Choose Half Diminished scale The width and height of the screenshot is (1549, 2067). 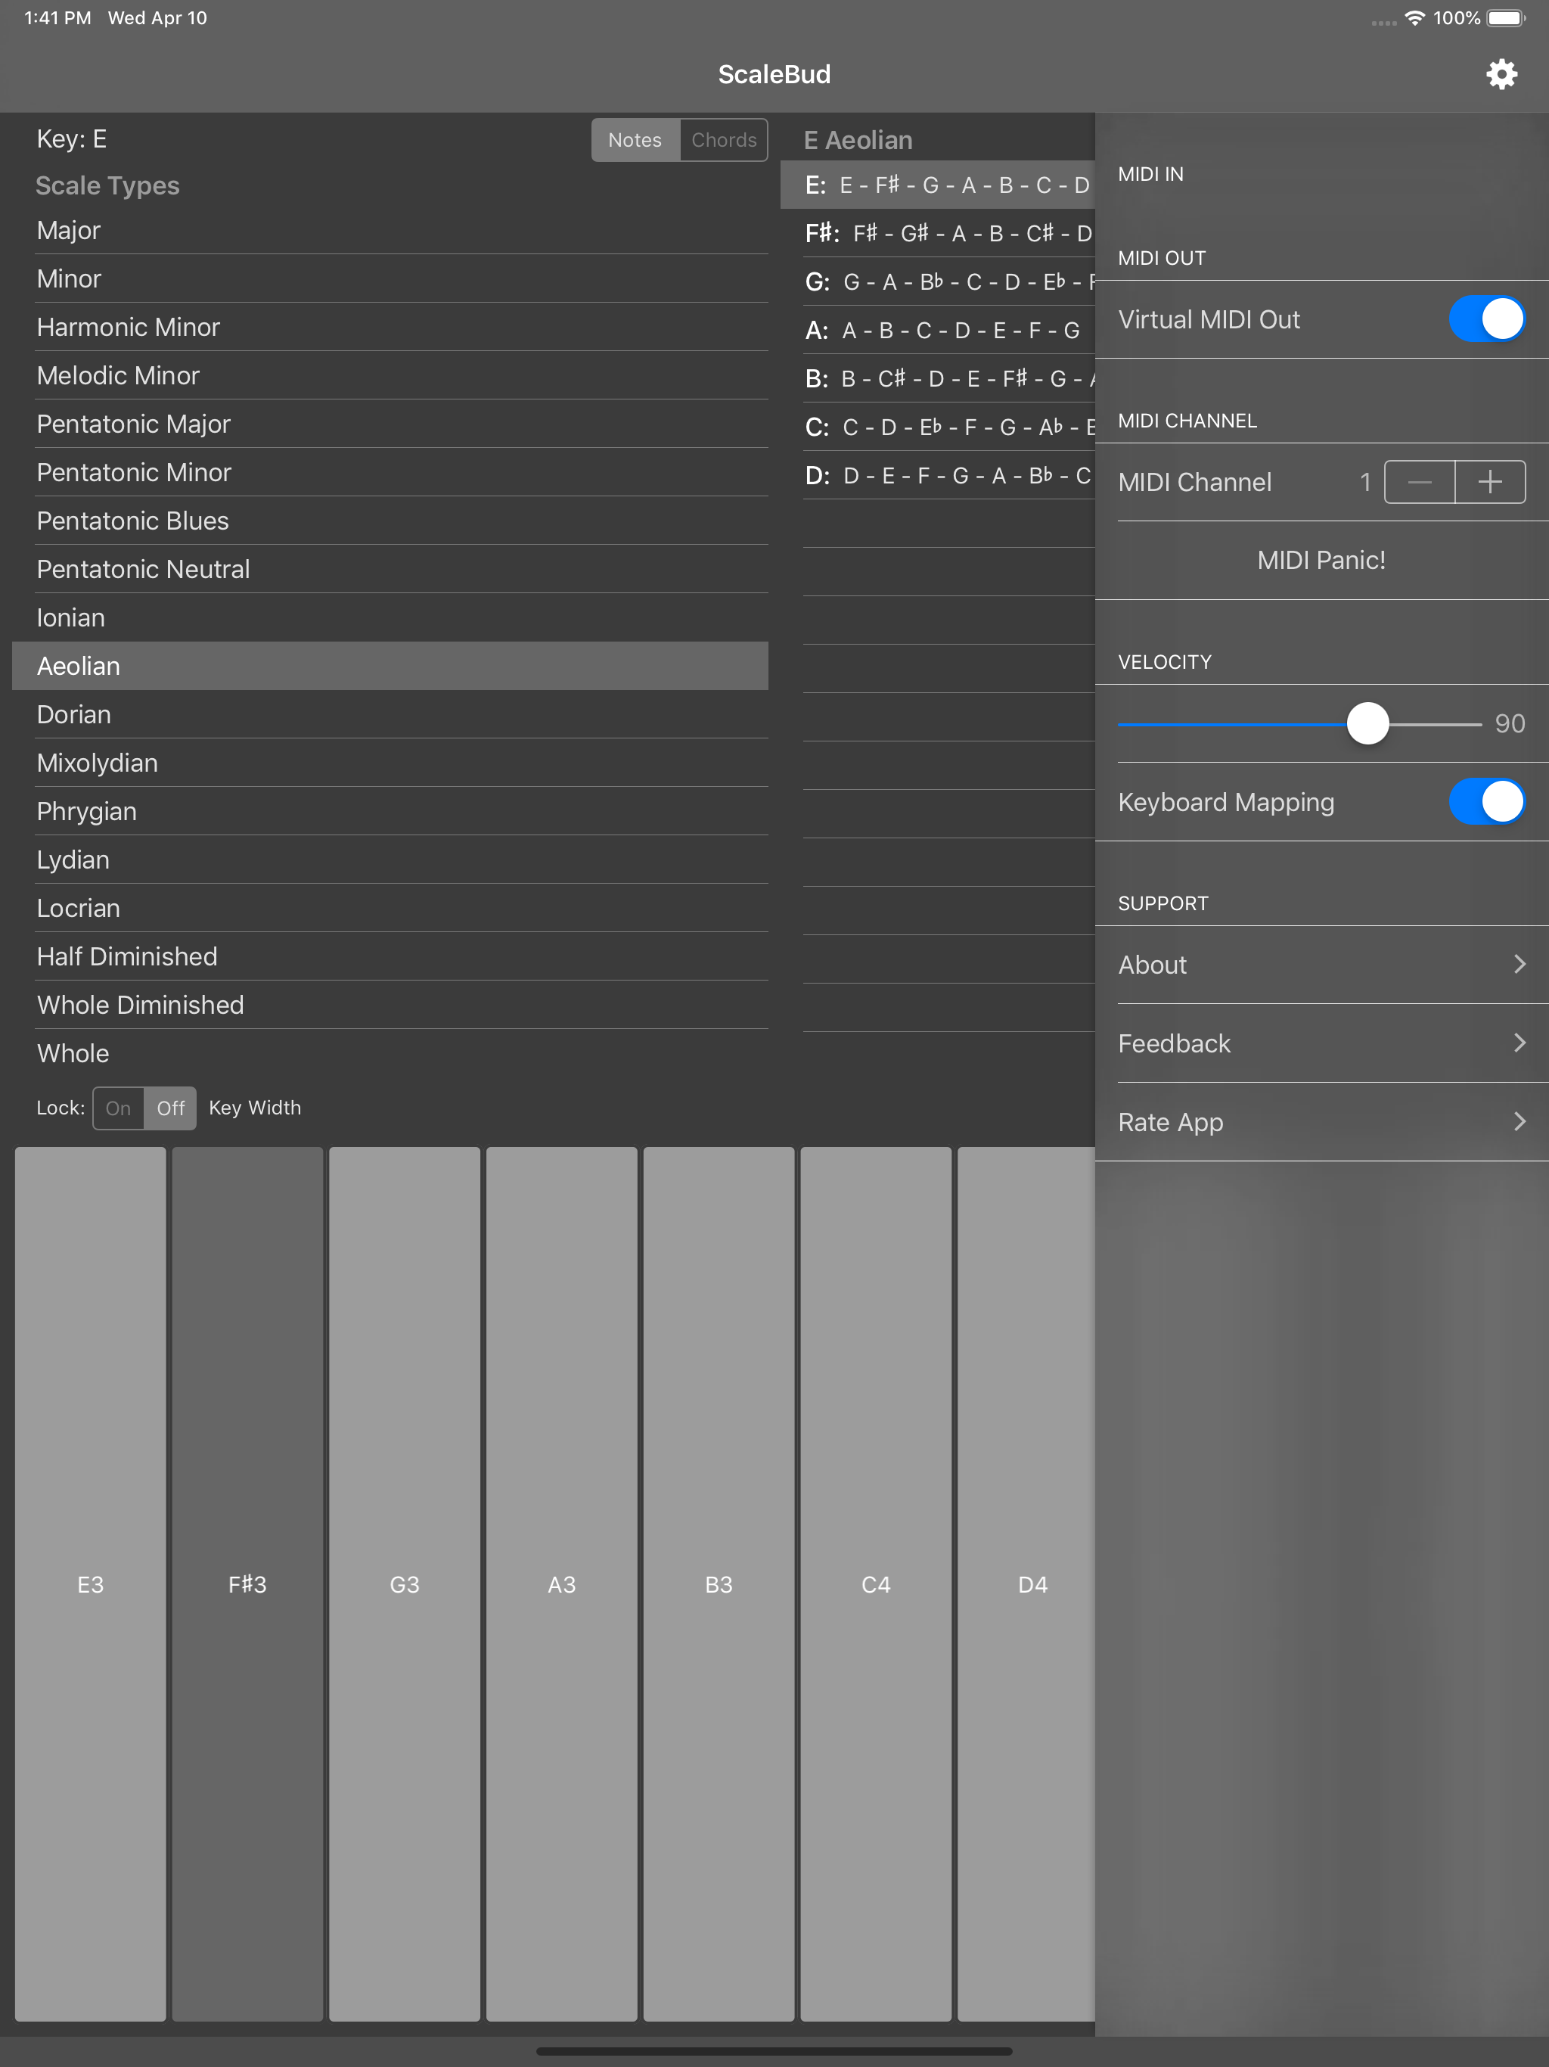[x=390, y=957]
